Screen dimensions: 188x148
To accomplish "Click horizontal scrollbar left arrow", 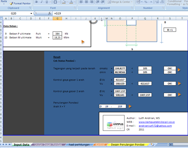I will (x=171, y=145).
